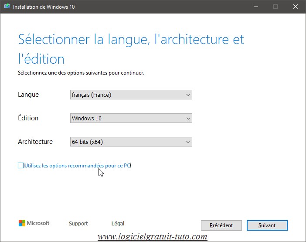Open the Édition dropdown
The height and width of the screenshot is (242, 306).
click(x=131, y=118)
